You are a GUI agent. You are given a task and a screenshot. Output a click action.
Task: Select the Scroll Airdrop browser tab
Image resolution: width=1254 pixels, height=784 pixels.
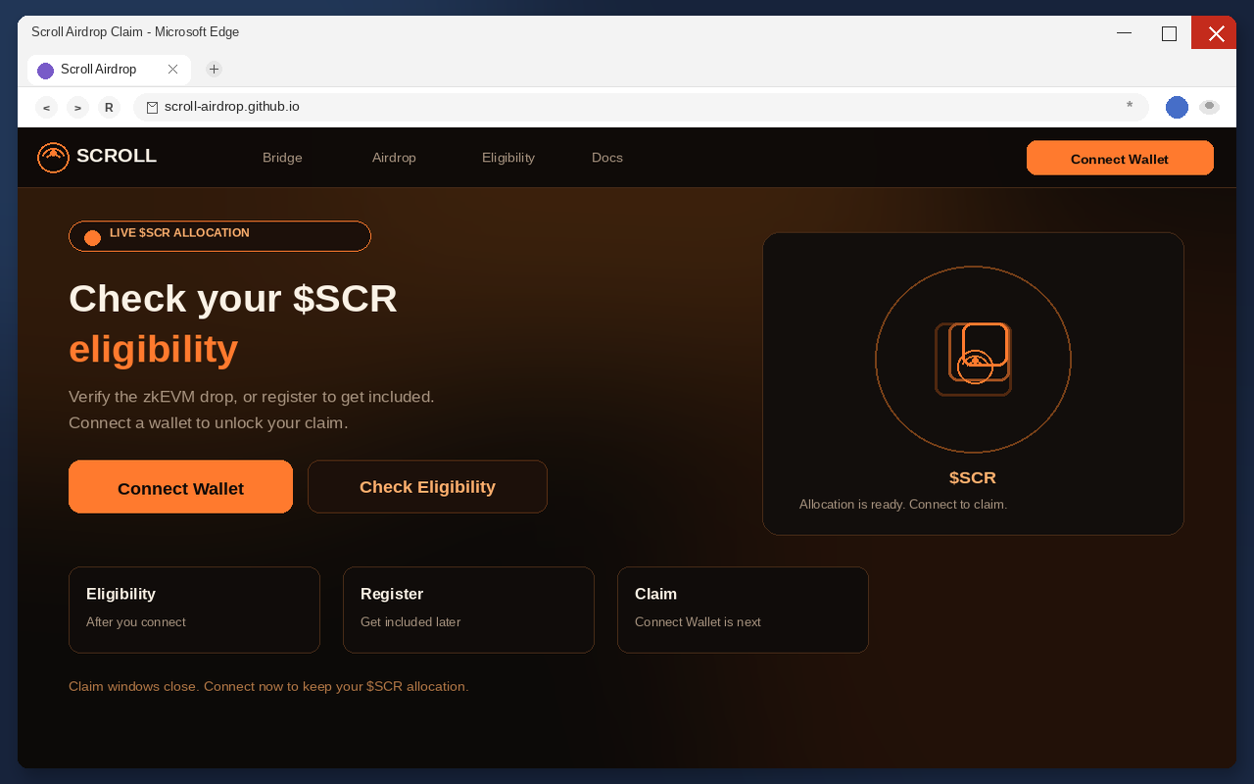(109, 70)
